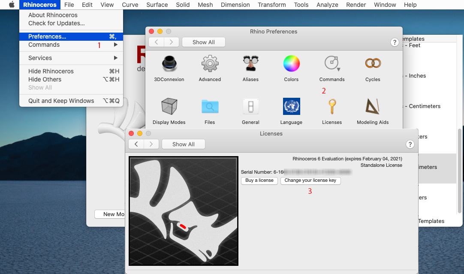Click the Standalone License label
The image size is (464, 274).
pyautogui.click(x=381, y=166)
